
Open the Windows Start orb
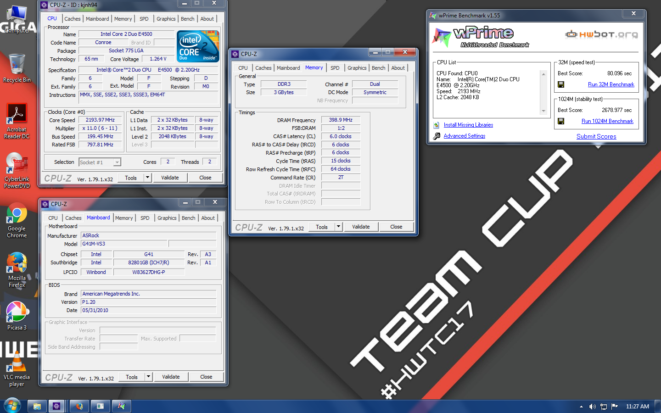tap(12, 406)
